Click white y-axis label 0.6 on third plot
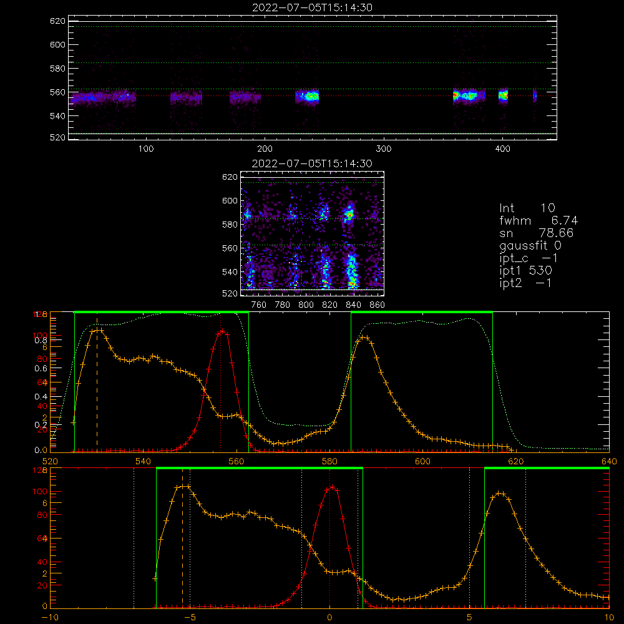Screen dimensions: 624x624 pyautogui.click(x=41, y=369)
